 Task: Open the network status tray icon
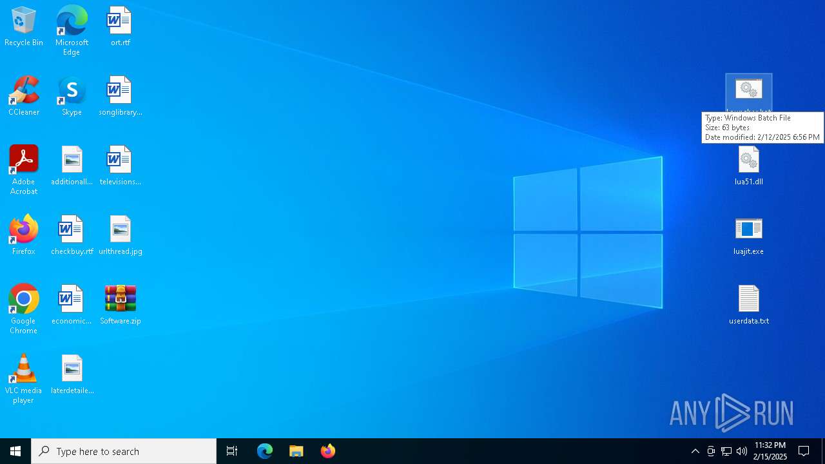tap(726, 451)
